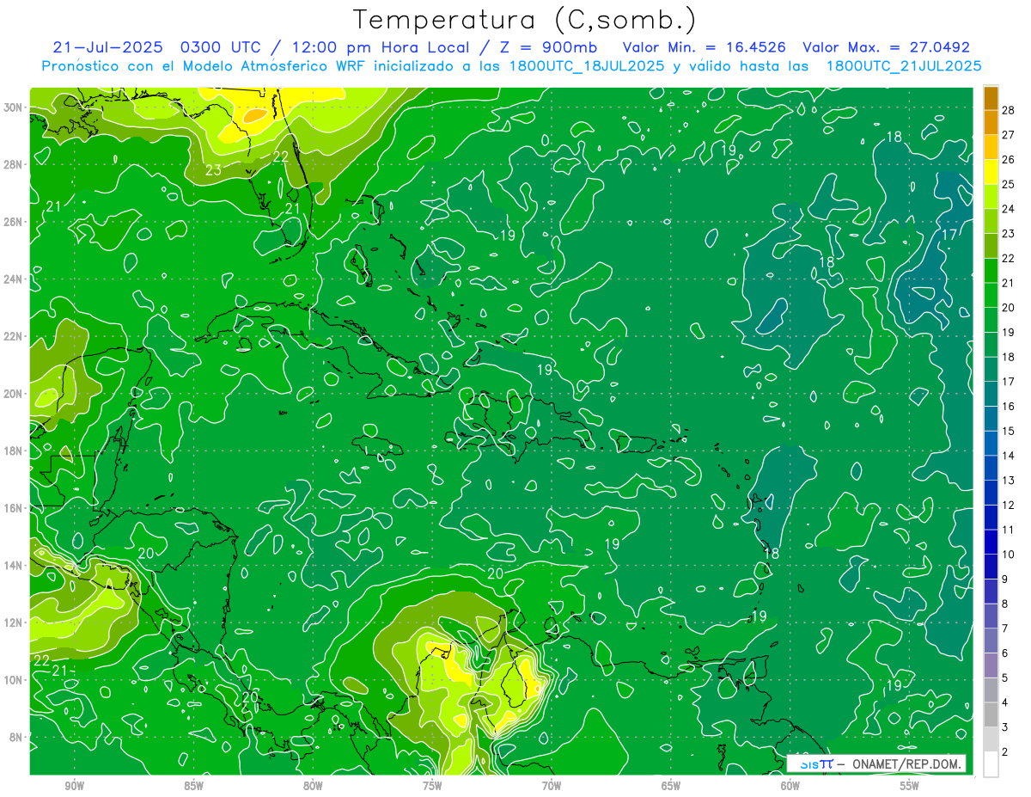The height and width of the screenshot is (797, 1031).
Task: Click the "2" color scale label
Action: tap(1006, 752)
